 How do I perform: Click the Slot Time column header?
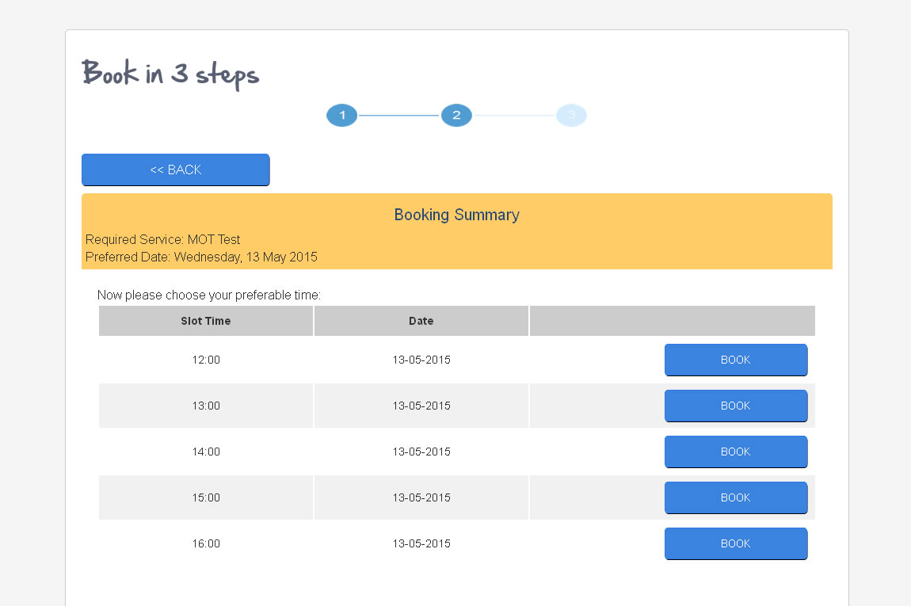click(206, 321)
